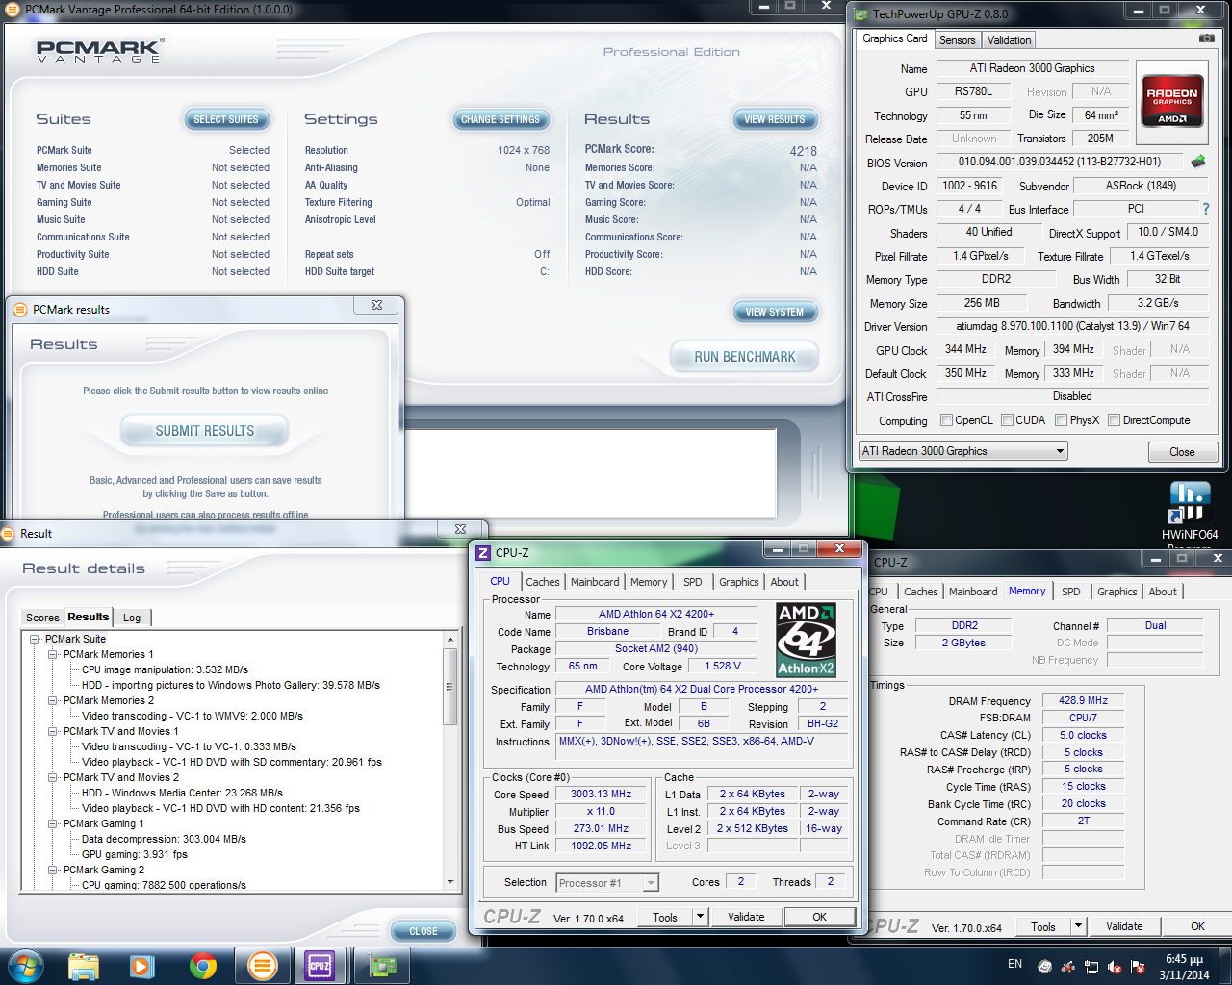Click the Gaming Suite 'Not selected' status
1232x985 pixels.
241,202
